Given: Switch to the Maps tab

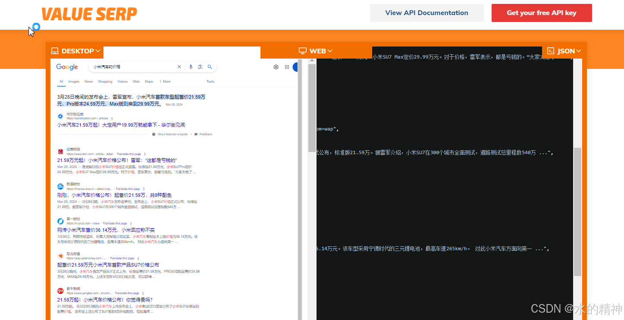Looking at the screenshot, I should (x=149, y=81).
